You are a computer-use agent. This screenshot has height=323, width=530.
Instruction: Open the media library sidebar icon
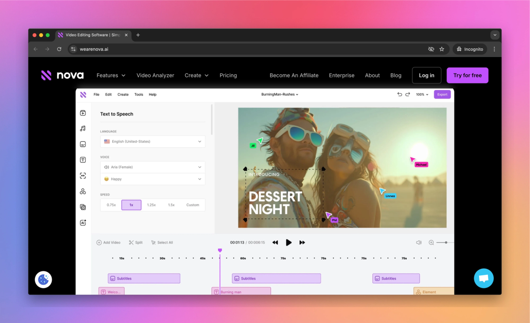pos(83,113)
